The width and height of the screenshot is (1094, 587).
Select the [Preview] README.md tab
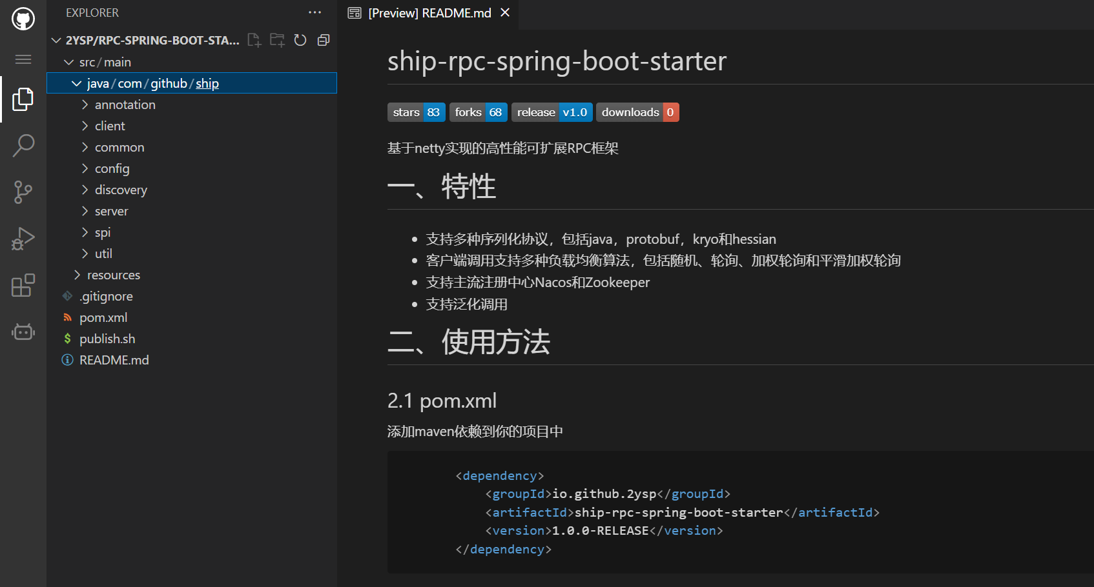pos(429,13)
